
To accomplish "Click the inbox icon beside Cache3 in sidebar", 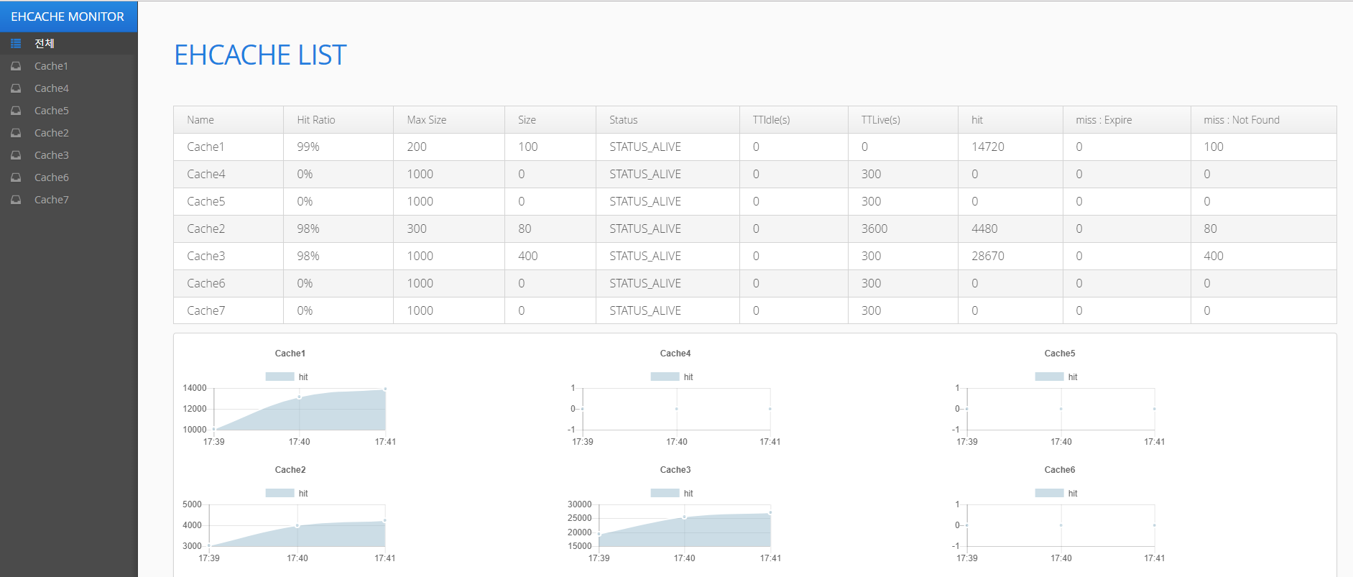I will point(16,155).
